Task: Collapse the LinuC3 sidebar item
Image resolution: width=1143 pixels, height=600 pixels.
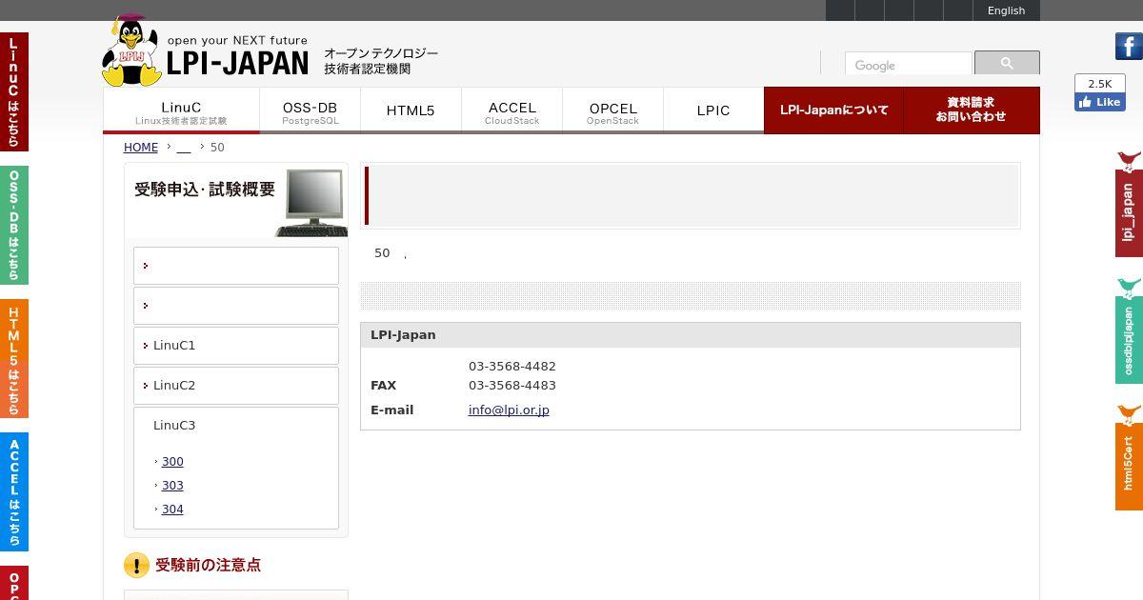Action: click(x=174, y=426)
